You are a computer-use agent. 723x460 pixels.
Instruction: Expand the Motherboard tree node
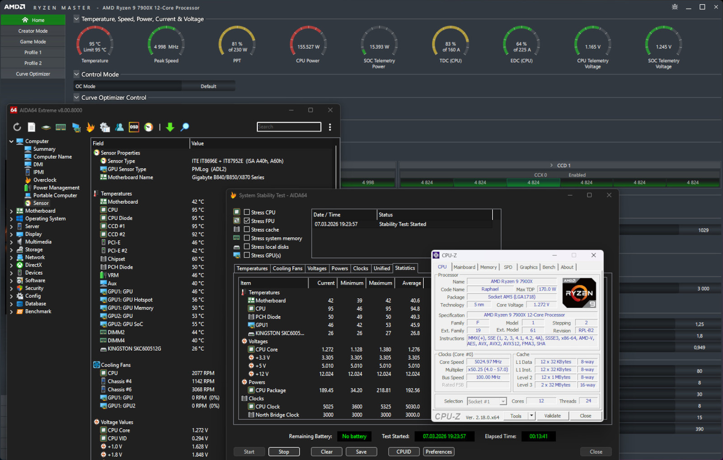point(11,211)
